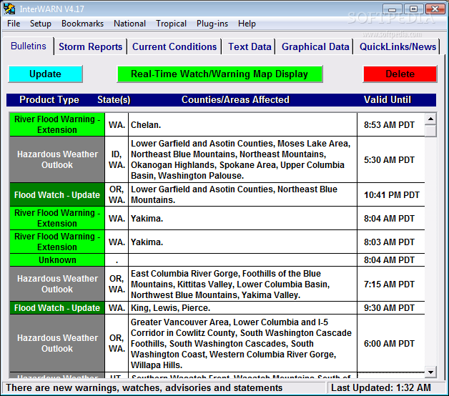449x396 pixels.
Task: Switch to the Current Conditions tab
Action: (x=174, y=46)
